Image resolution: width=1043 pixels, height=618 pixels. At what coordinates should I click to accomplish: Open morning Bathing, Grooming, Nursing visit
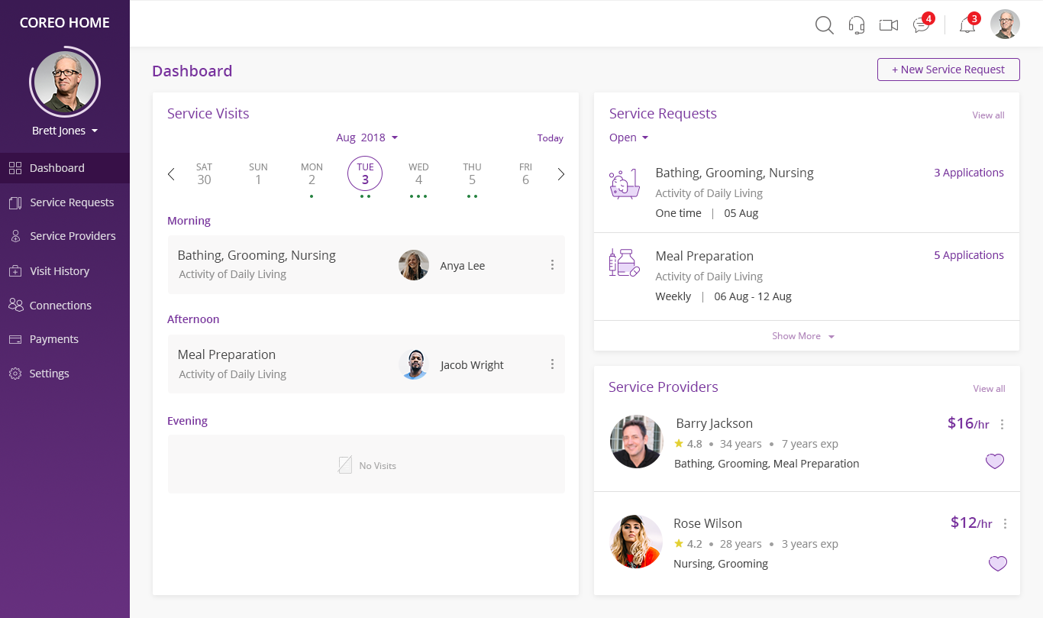367,265
